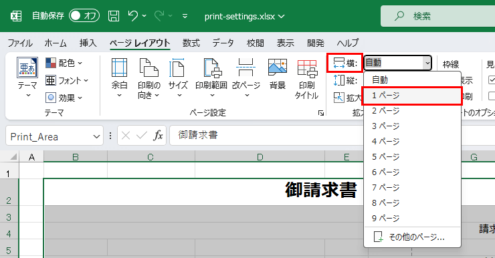Open the Customize Quick Access Toolbar menu

[x=185, y=16]
